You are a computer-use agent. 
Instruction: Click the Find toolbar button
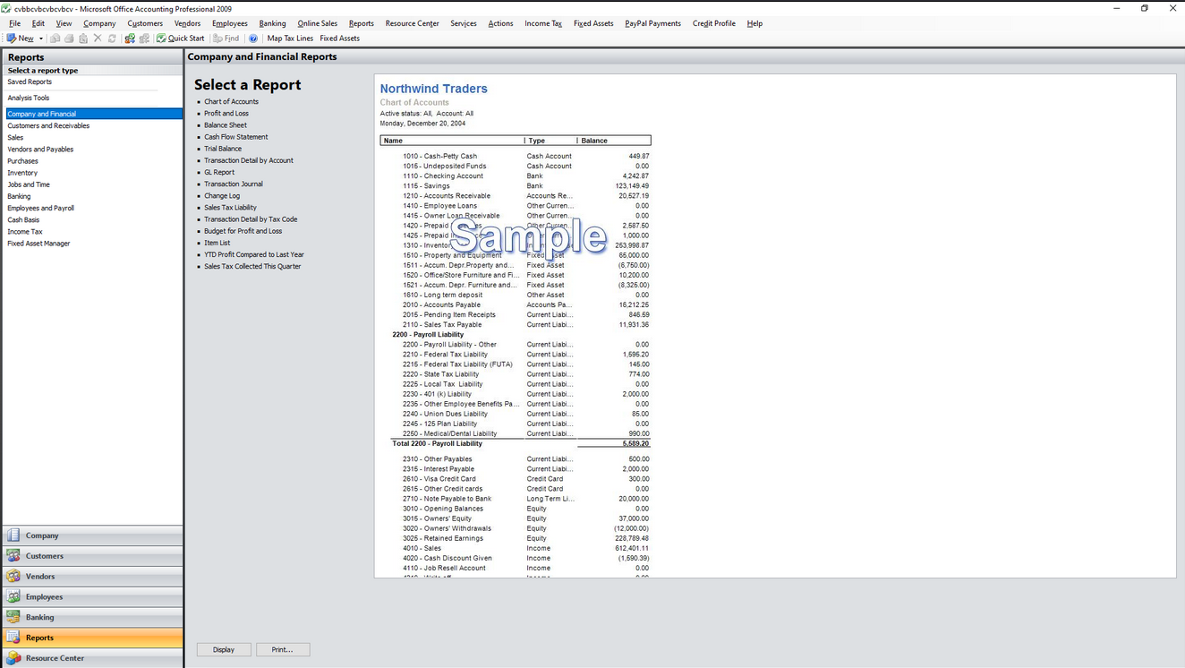(226, 39)
